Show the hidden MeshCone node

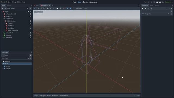click(x=30, y=28)
